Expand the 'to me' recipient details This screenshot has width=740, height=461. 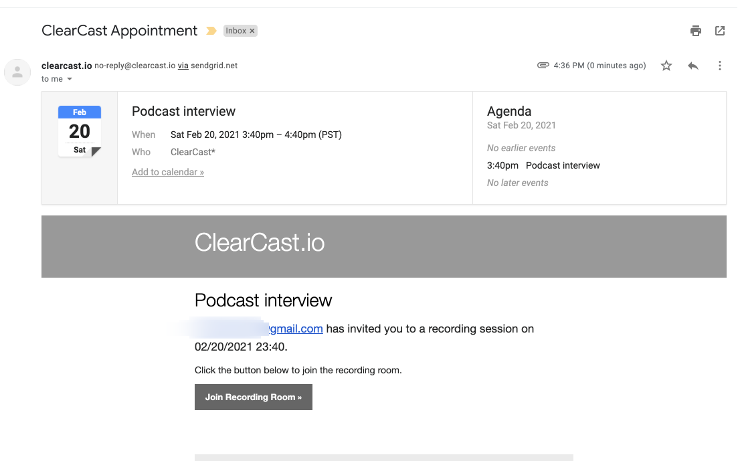(x=70, y=79)
